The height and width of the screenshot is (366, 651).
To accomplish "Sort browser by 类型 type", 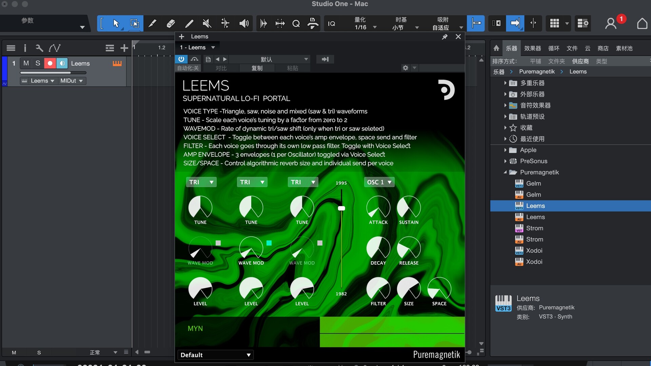I will point(601,61).
